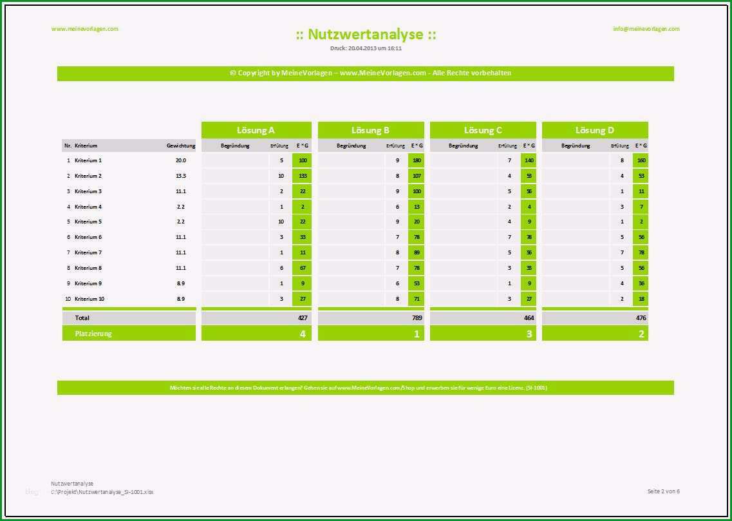The width and height of the screenshot is (732, 521).
Task: Click the file path Nutzwertanalyse_SI-1001.xlsx in footer
Action: point(102,492)
